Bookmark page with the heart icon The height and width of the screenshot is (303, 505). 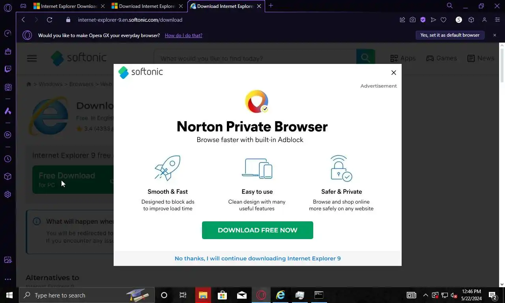tap(443, 20)
